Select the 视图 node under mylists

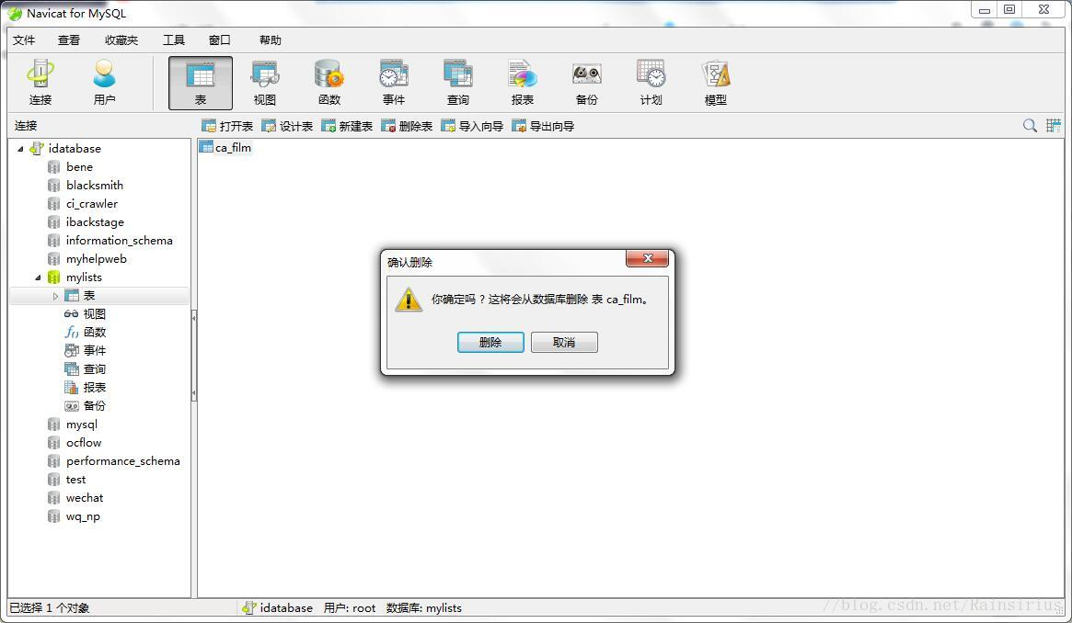pyautogui.click(x=94, y=314)
